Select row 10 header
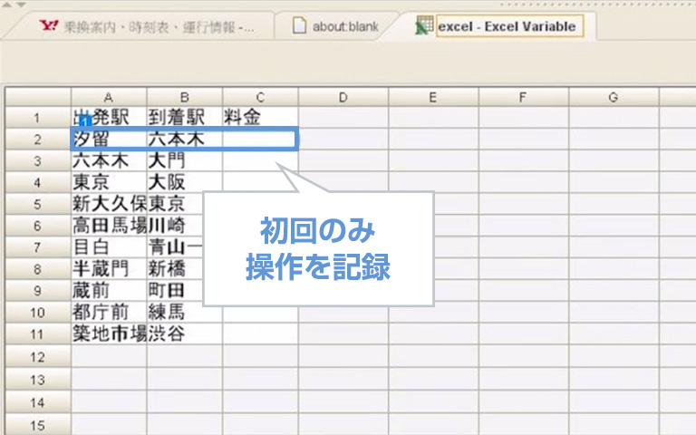696x435 pixels. pyautogui.click(x=38, y=313)
